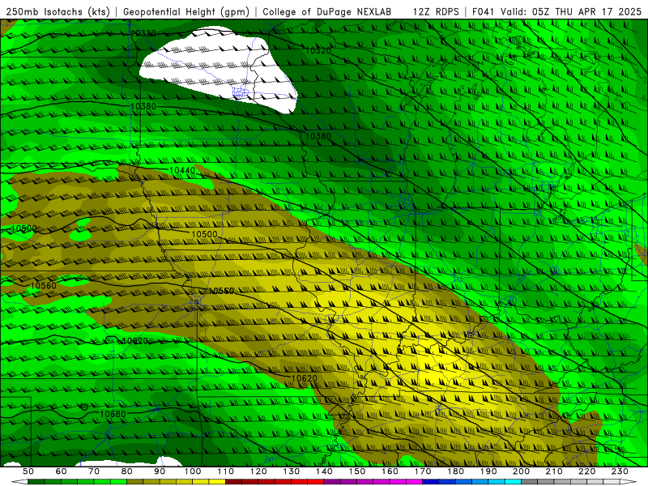Click the '210' value on the color scale
The height and width of the screenshot is (486, 648).
click(x=554, y=471)
